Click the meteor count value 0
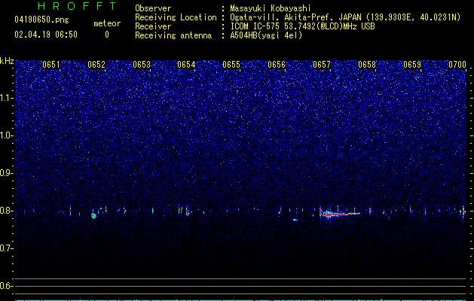474x301 pixels. click(107, 35)
